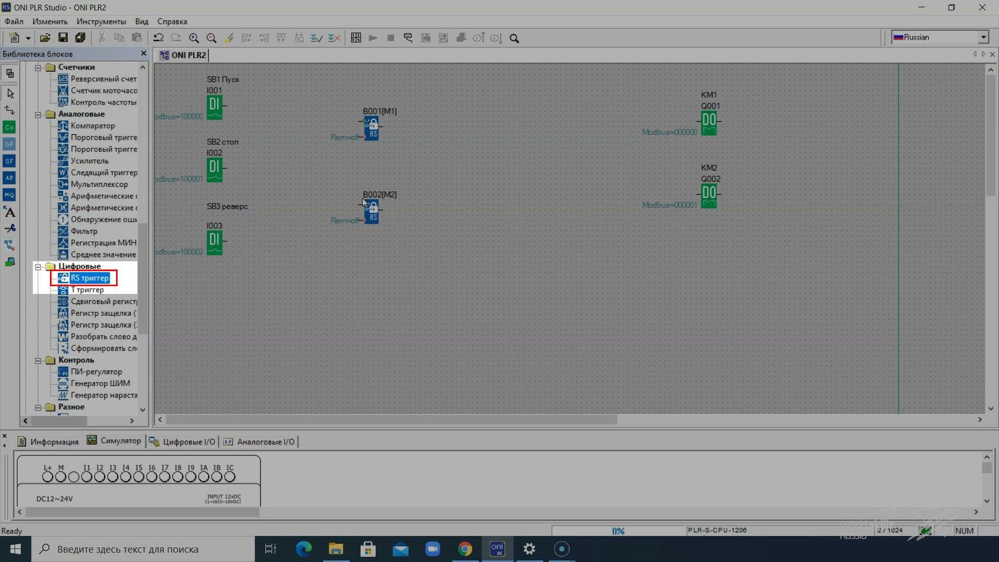This screenshot has width=999, height=562.
Task: Undo the last action
Action: tap(158, 37)
